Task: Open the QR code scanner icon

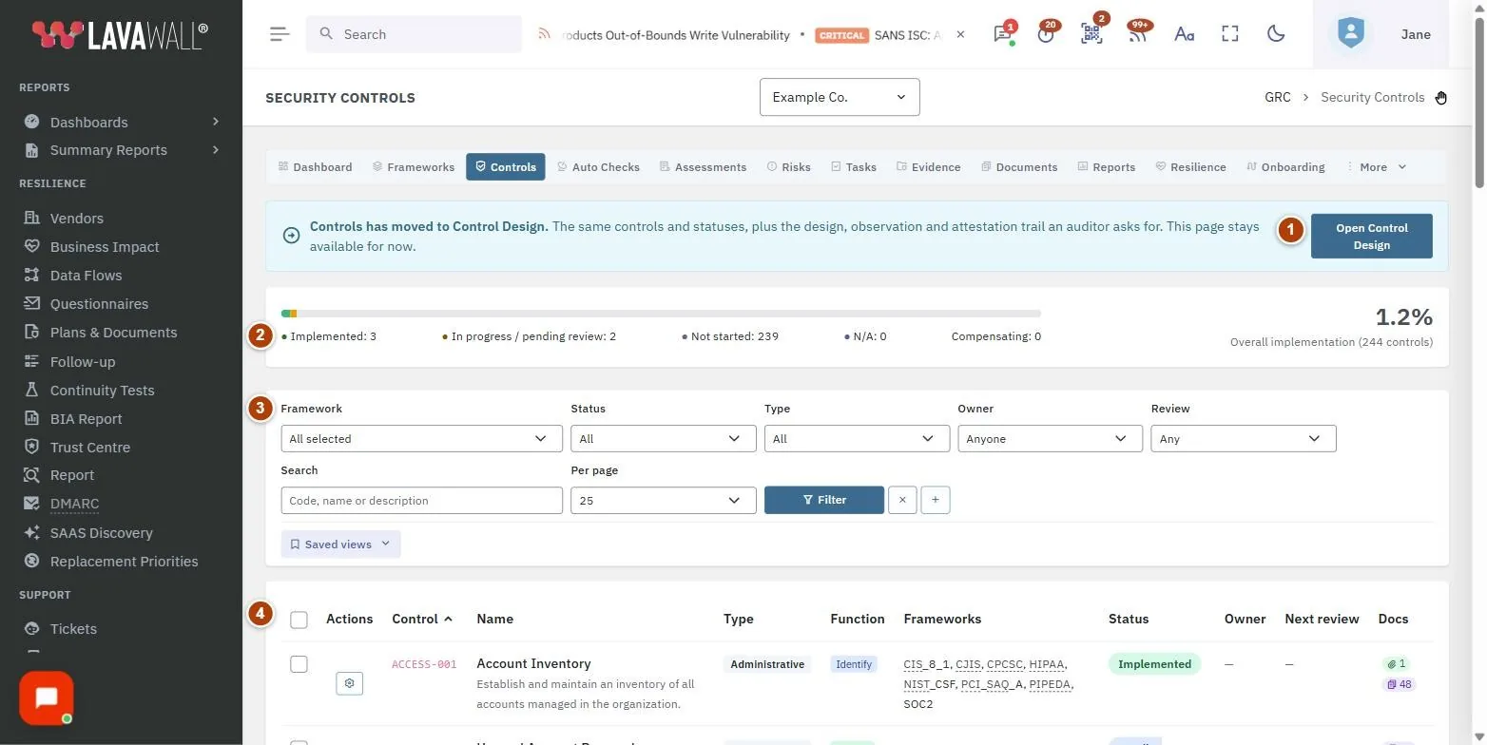Action: pyautogui.click(x=1091, y=34)
